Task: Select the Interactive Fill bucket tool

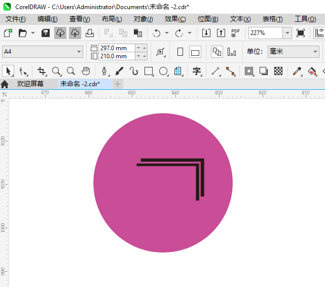Action: (312, 71)
